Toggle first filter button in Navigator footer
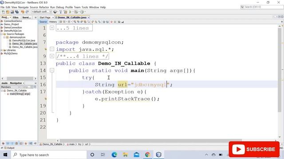The image size is (284, 159). 3,144
